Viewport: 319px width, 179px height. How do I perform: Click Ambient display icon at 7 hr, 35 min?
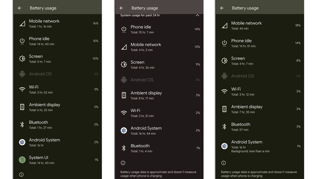pos(224,109)
